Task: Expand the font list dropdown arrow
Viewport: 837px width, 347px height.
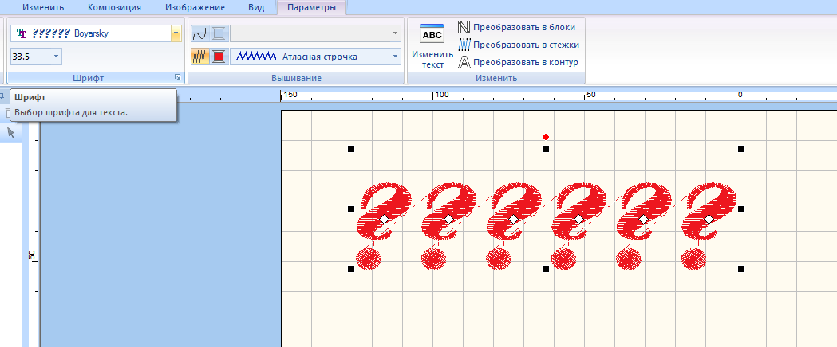Action: [176, 33]
